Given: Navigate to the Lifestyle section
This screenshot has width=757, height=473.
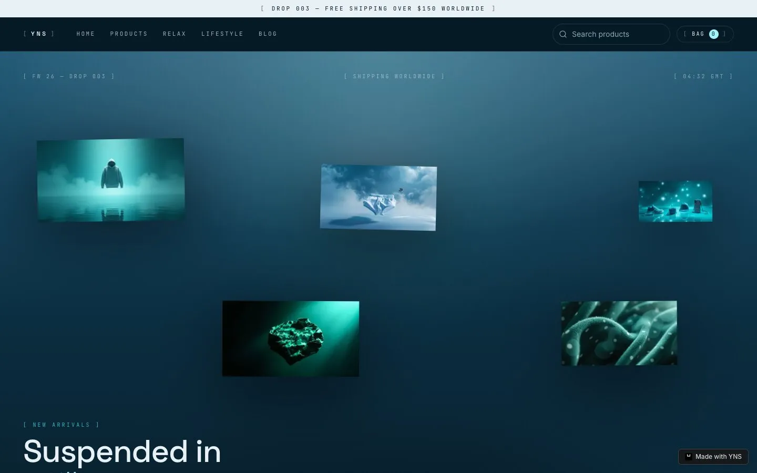Looking at the screenshot, I should [x=222, y=34].
